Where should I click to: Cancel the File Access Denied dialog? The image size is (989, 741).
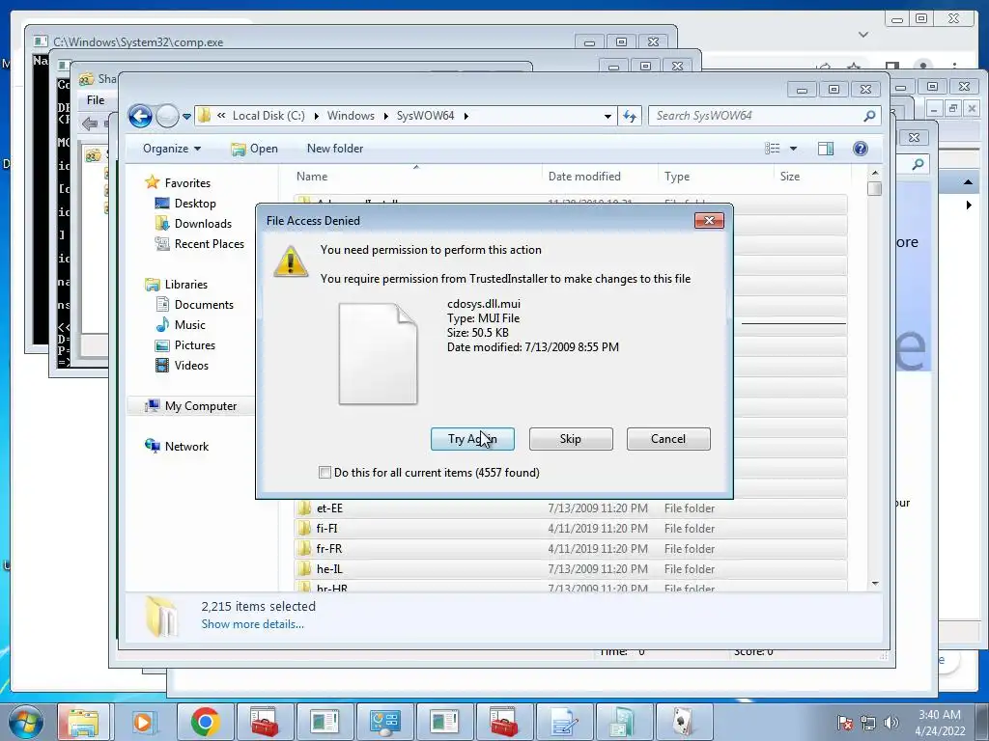tap(668, 439)
